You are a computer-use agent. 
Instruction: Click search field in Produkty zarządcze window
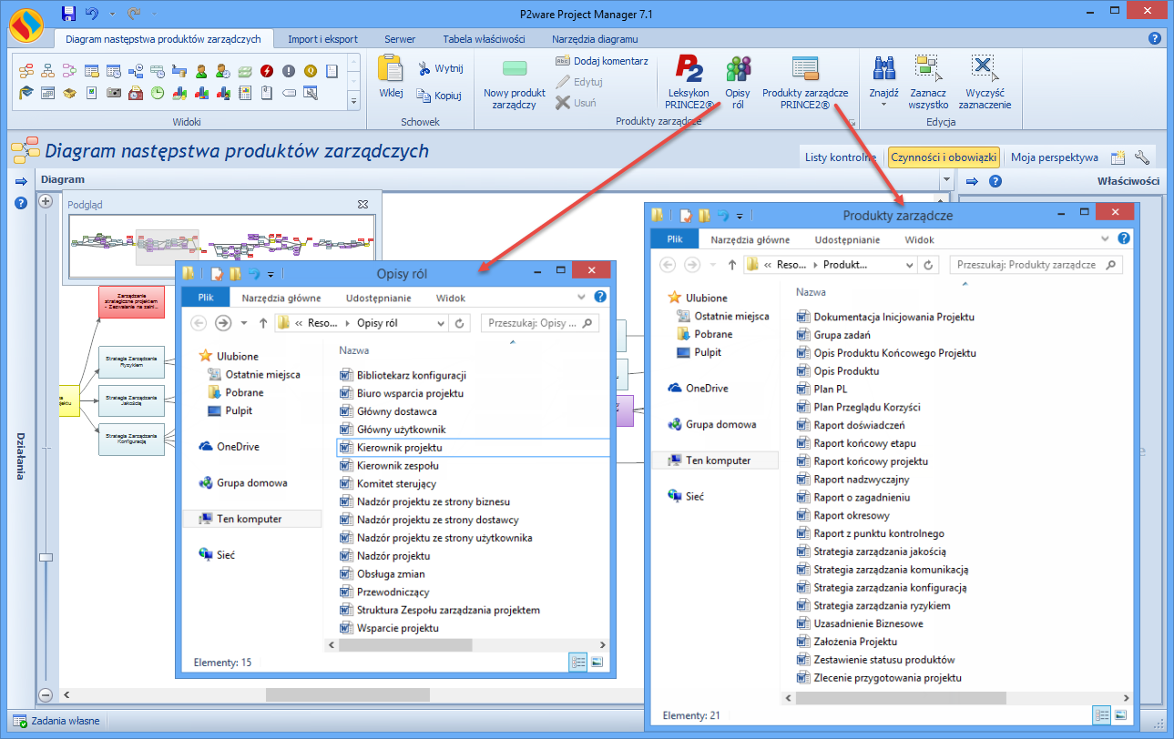click(1036, 265)
